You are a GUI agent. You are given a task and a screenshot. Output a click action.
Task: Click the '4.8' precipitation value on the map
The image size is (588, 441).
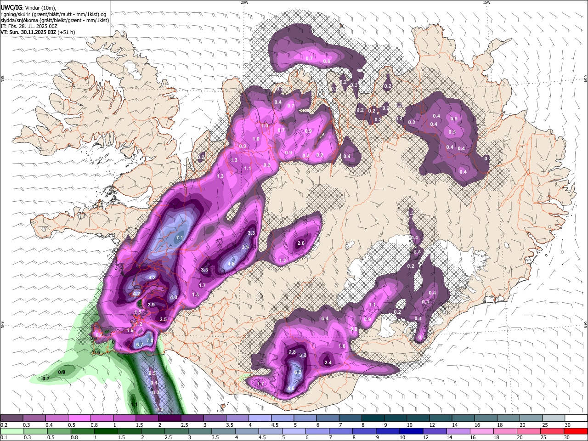(231, 264)
